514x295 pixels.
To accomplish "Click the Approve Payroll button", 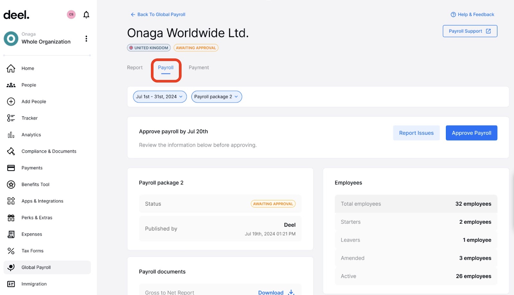I will tap(471, 133).
